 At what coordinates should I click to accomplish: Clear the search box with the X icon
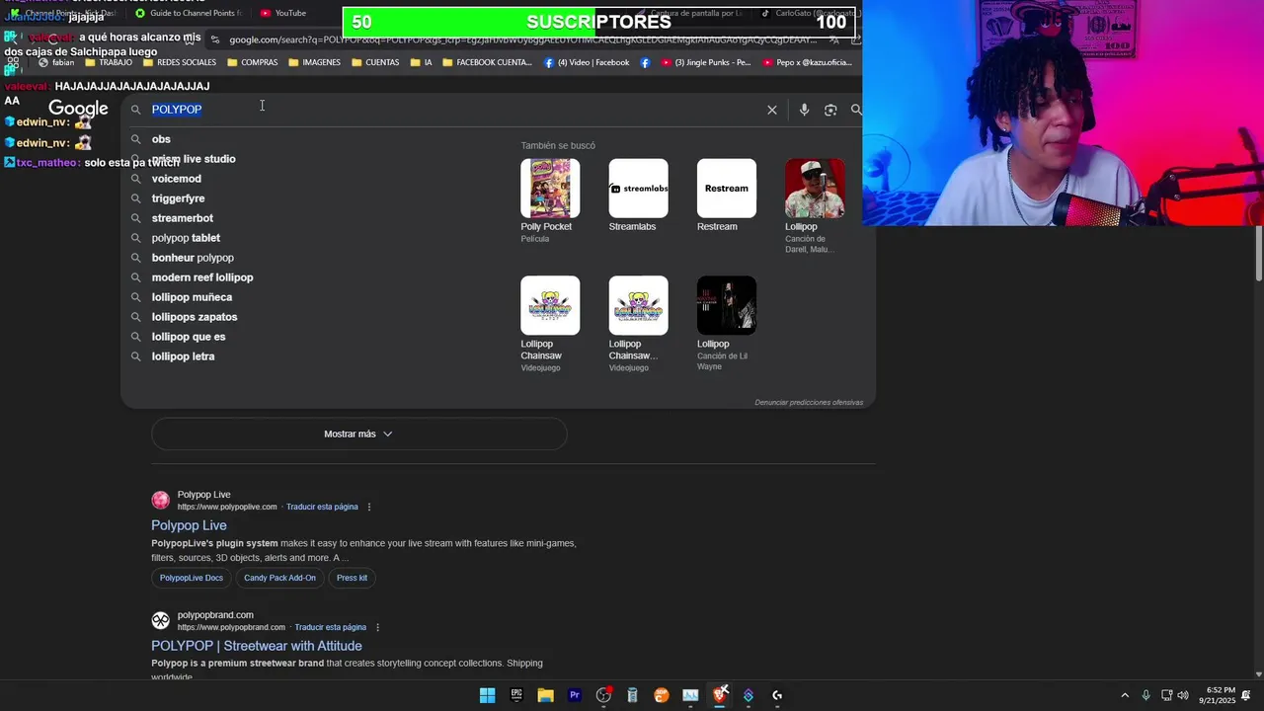(x=772, y=110)
